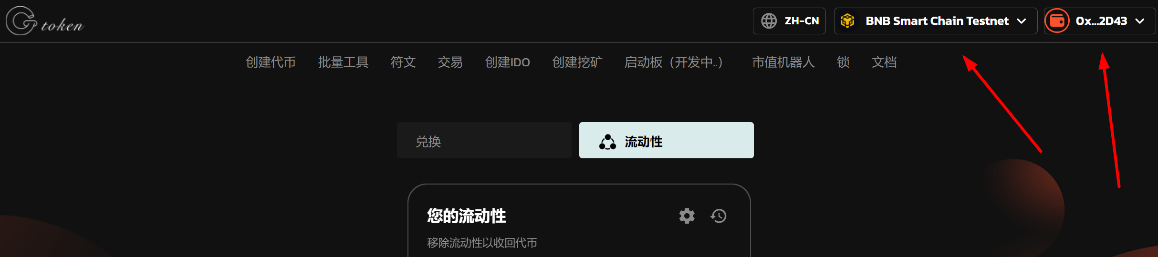Click the orange wallet icon

(1057, 21)
